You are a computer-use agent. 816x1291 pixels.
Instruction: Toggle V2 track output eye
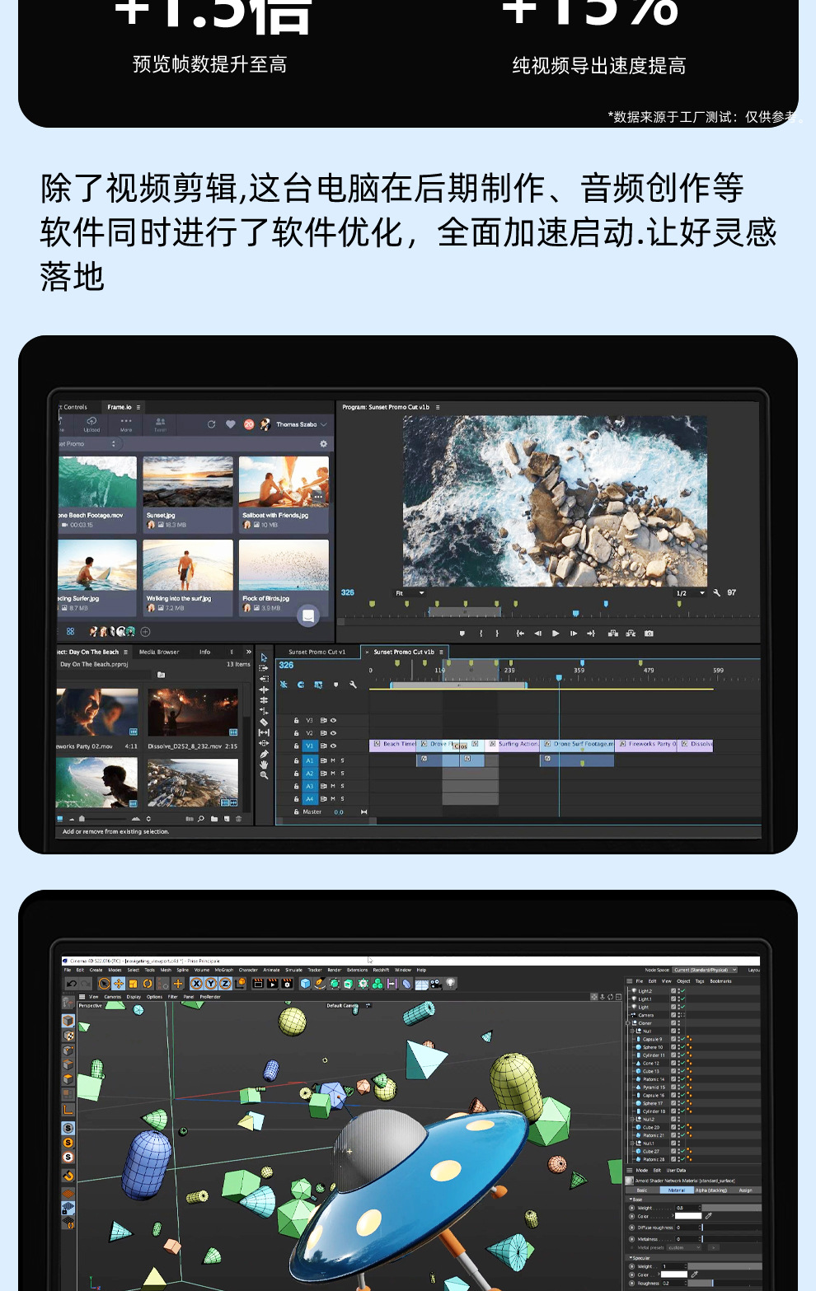pyautogui.click(x=333, y=733)
